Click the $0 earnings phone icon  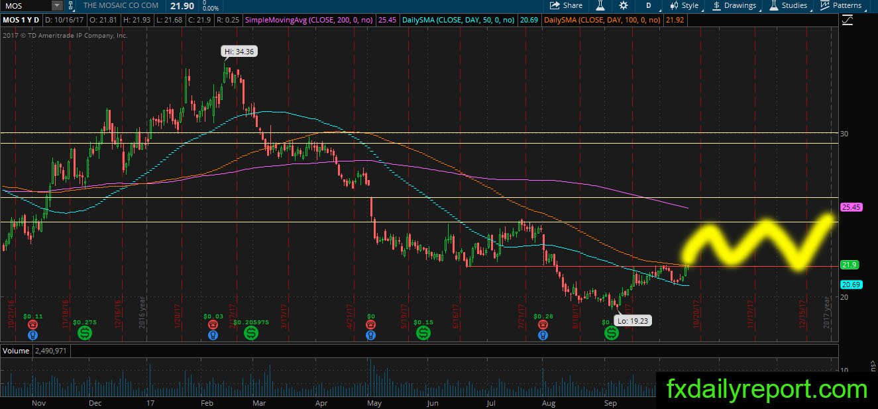[x=371, y=325]
